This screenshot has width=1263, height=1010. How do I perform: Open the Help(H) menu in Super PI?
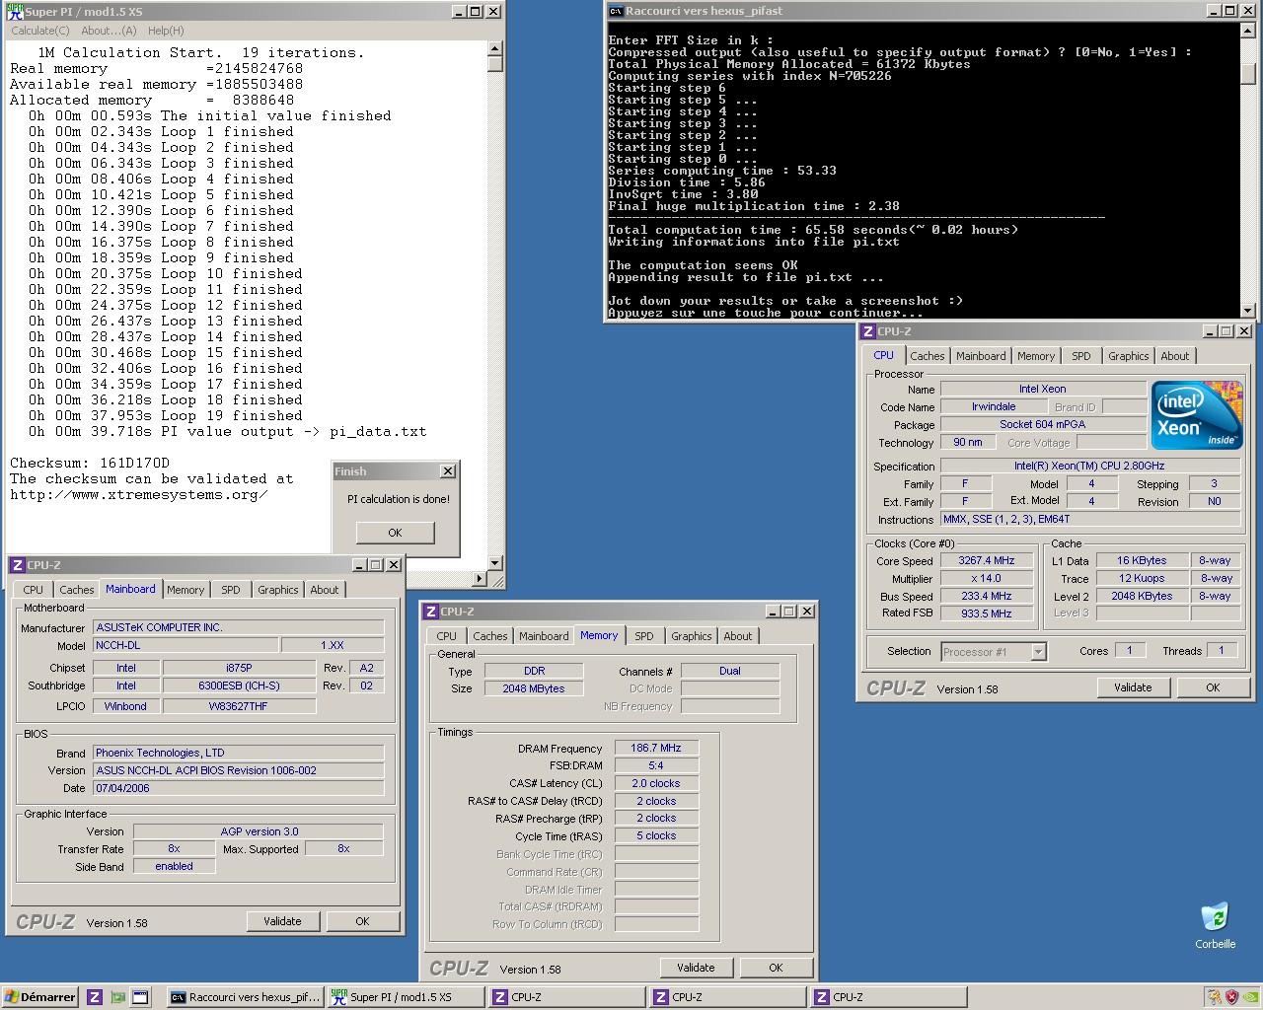coord(166,31)
